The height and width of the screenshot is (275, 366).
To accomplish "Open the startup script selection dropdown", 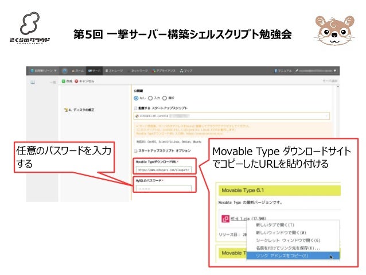I will pyautogui.click(x=232, y=116).
